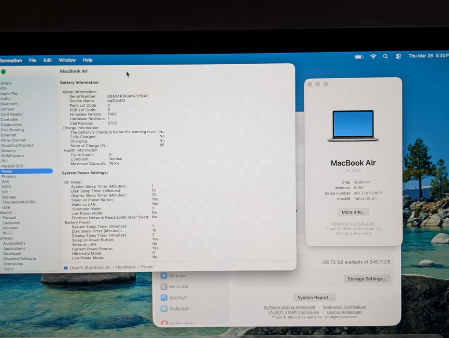Image resolution: width=449 pixels, height=338 pixels.
Task: Select Applications in the sidebar
Action: point(14,248)
